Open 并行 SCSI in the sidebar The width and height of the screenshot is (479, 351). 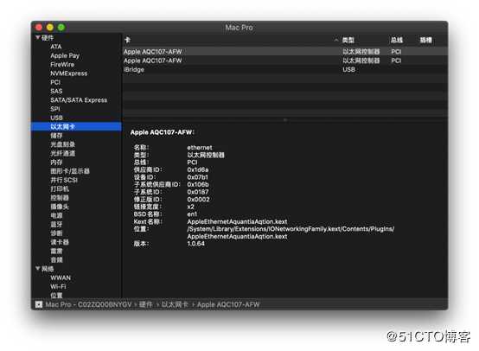[x=64, y=180]
